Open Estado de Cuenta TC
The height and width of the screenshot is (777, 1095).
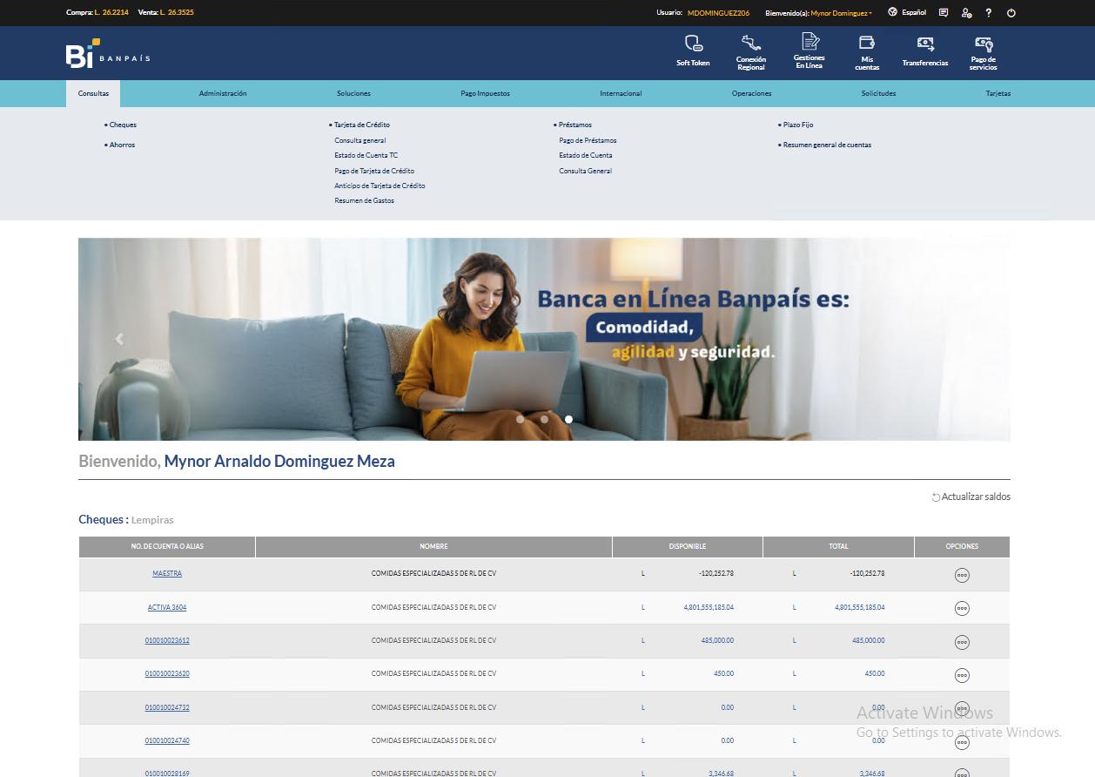pos(366,155)
